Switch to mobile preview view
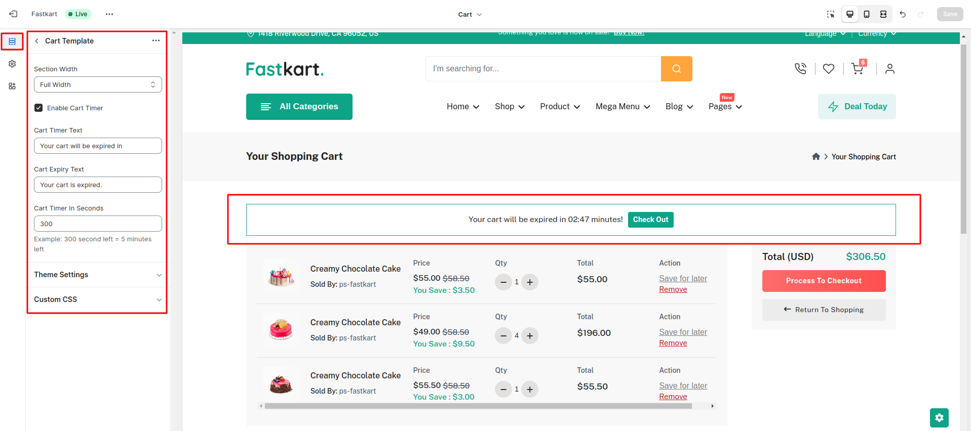Screen dimensions: 971x431 pyautogui.click(x=867, y=14)
